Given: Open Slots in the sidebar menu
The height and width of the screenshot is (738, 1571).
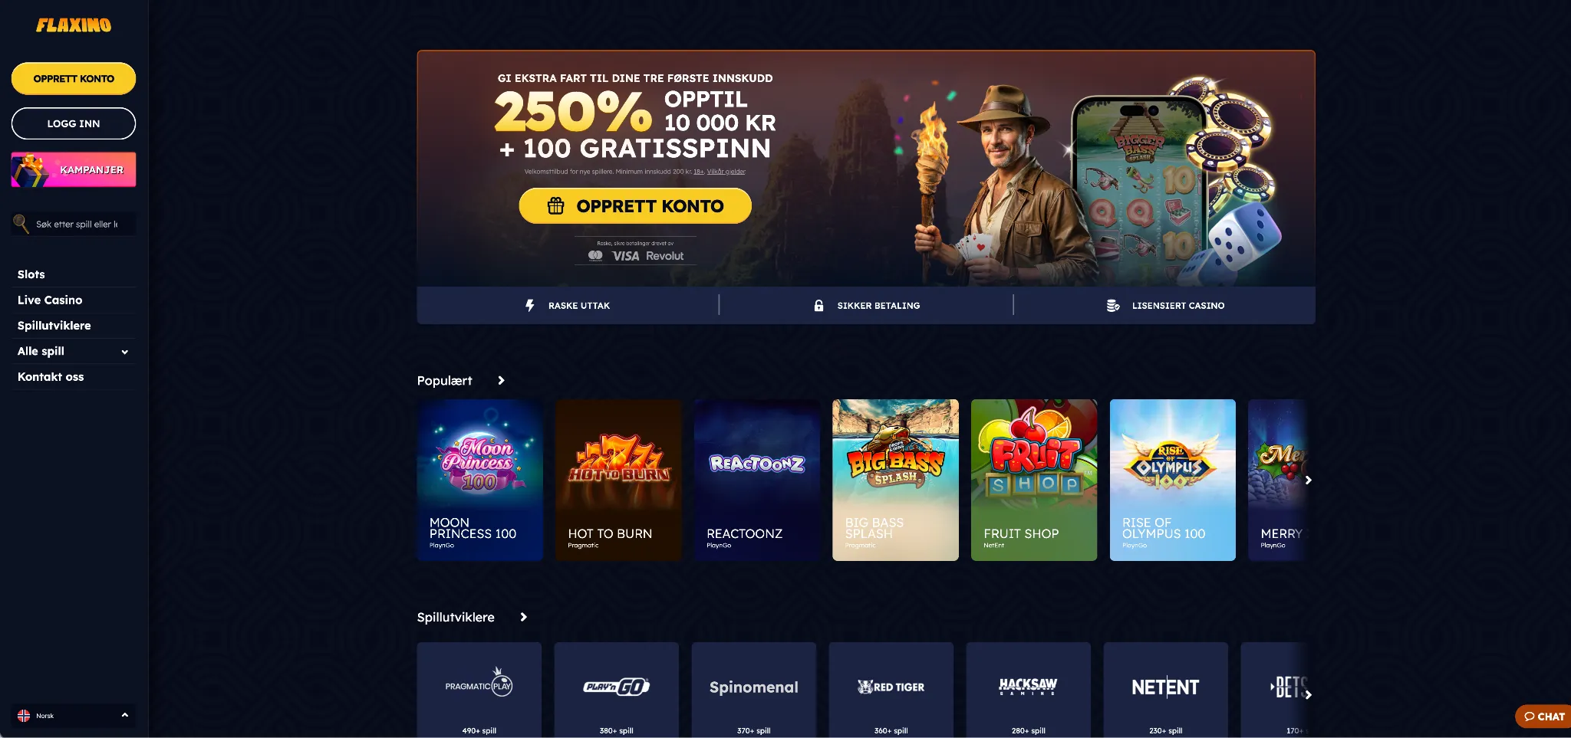Looking at the screenshot, I should 31,274.
